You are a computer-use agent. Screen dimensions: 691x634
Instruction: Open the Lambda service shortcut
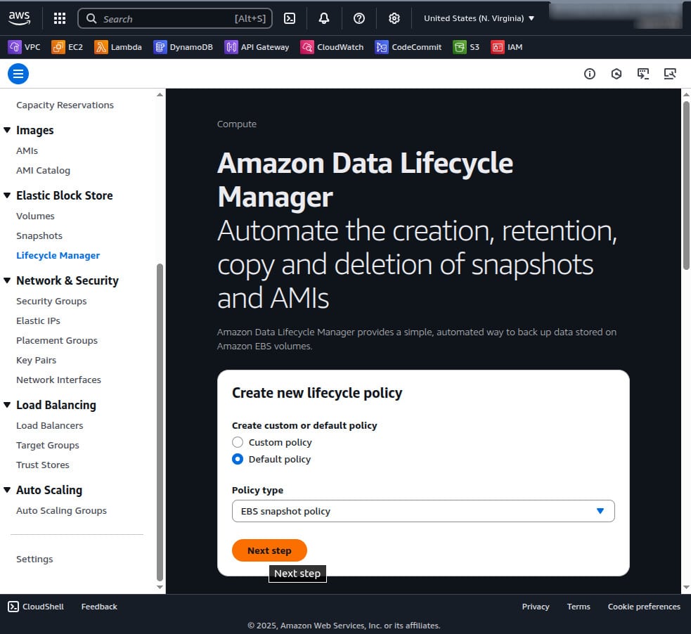(x=116, y=47)
